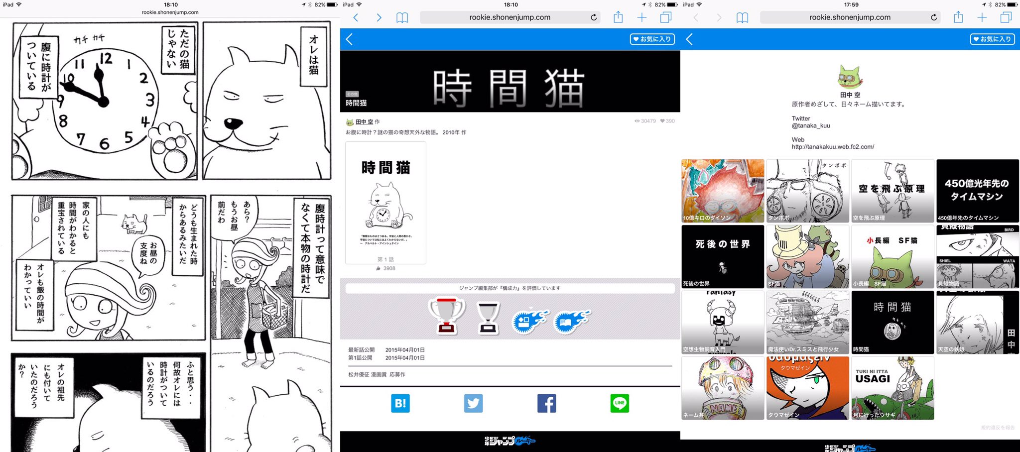The width and height of the screenshot is (1020, 452).
Task: Open ネーム丼 work thumbnail
Action: click(723, 388)
